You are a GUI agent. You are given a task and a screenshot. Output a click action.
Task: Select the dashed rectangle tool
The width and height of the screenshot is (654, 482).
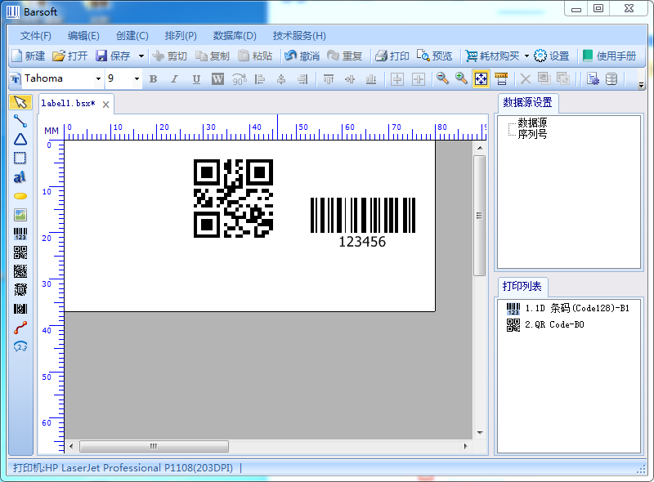20,158
